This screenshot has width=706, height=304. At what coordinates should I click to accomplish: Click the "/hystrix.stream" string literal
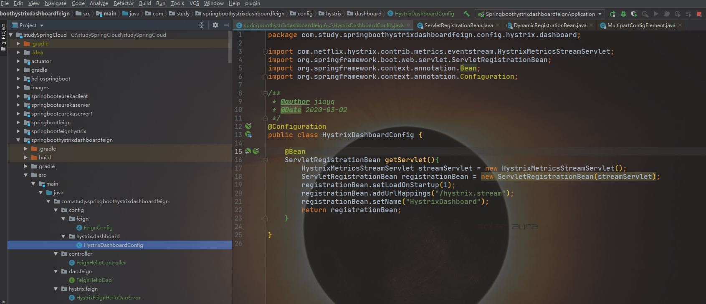[x=470, y=193]
